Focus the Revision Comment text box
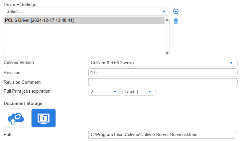 163,82
